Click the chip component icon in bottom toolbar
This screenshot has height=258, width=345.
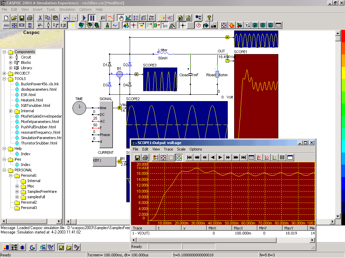pos(22,248)
